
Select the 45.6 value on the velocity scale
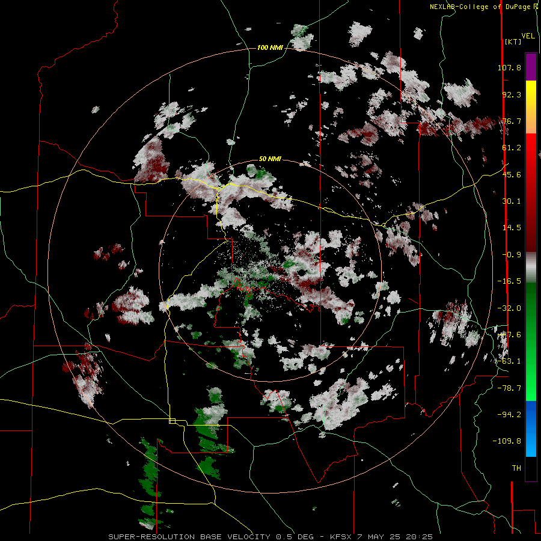tap(512, 174)
